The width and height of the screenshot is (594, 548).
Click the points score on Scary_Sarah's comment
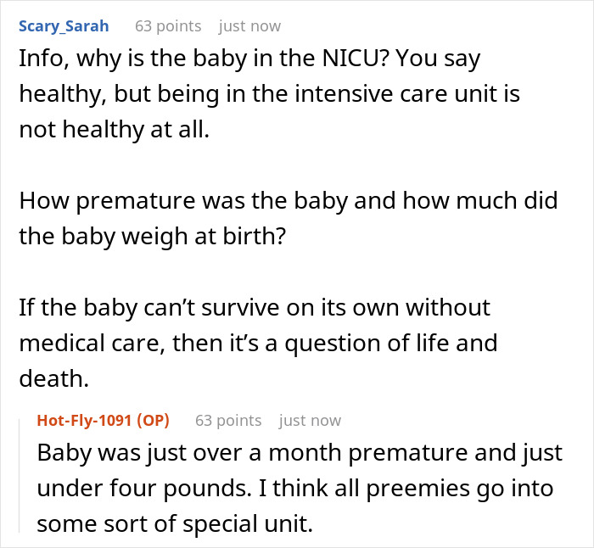(169, 26)
